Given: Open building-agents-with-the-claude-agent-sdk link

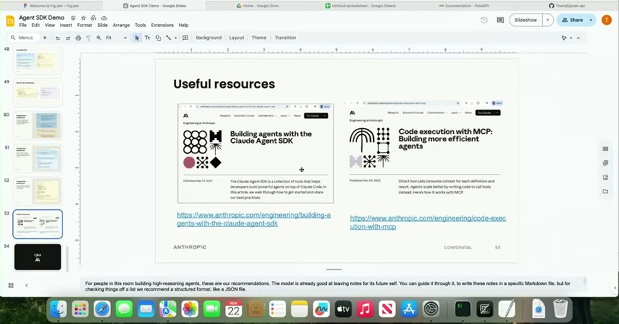Looking at the screenshot, I should [x=254, y=219].
